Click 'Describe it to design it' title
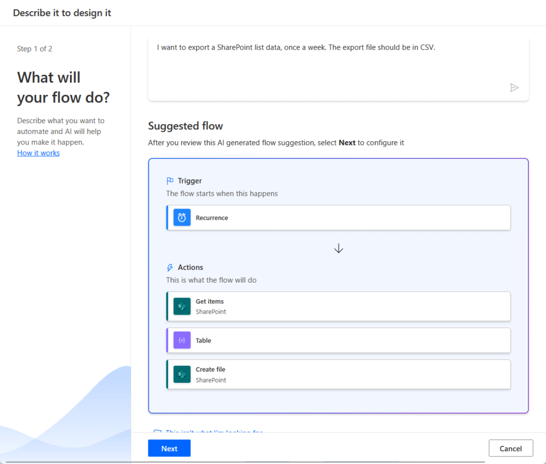This screenshot has height=464, width=546. pos(62,13)
